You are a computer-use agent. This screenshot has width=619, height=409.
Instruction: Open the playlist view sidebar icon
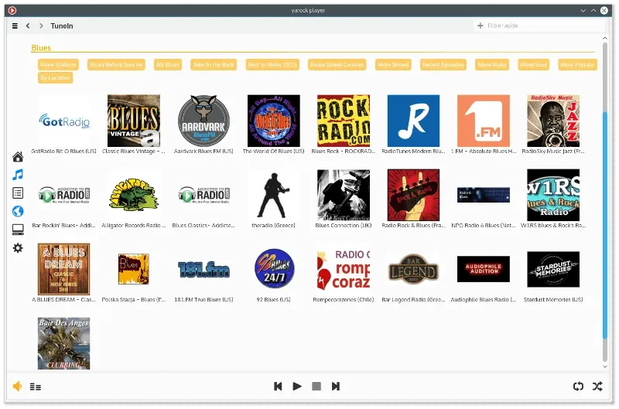click(18, 193)
